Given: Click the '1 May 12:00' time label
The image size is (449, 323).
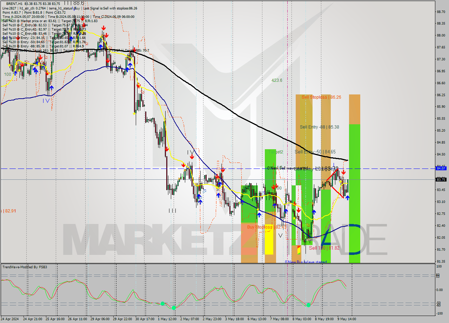Looking at the screenshot, I should click(x=167, y=319).
